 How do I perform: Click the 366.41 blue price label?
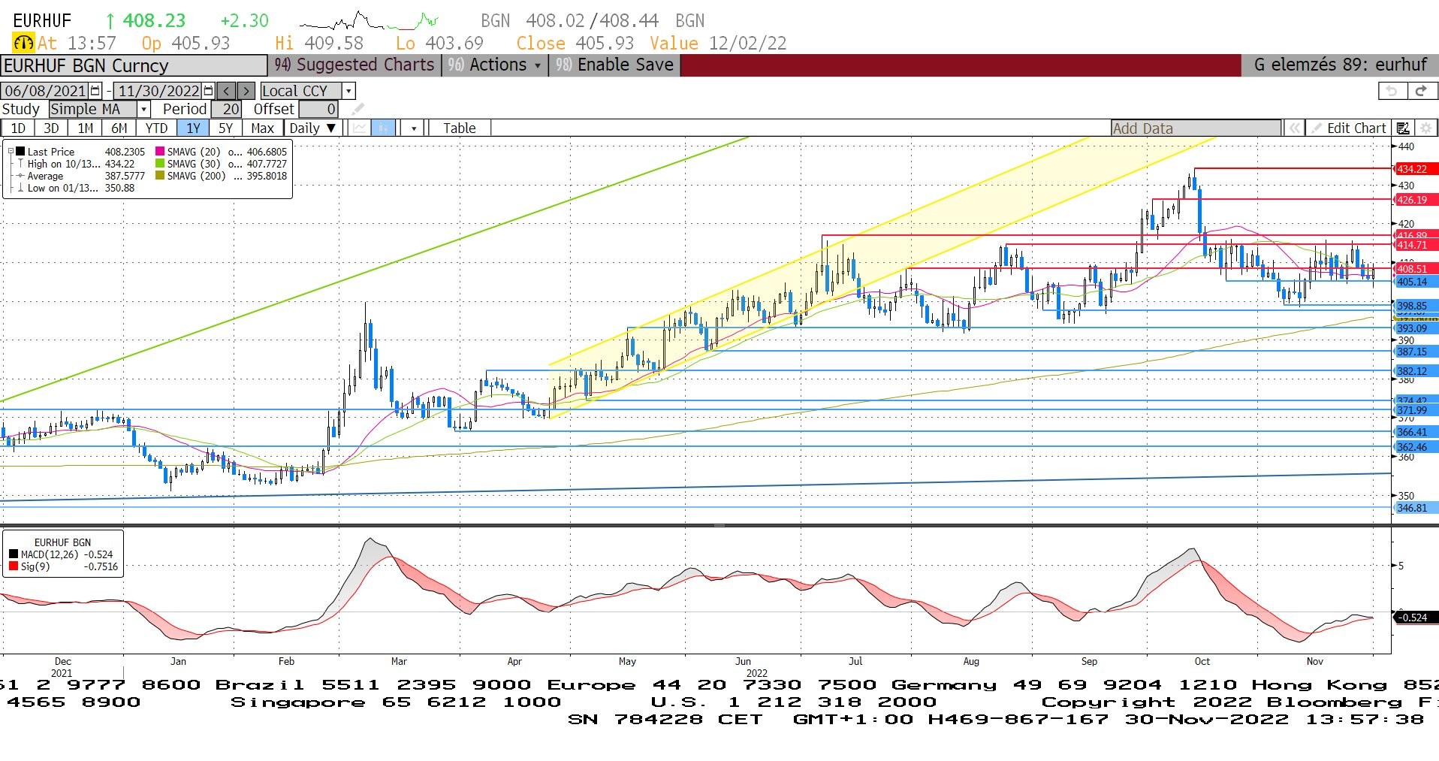pos(1416,432)
